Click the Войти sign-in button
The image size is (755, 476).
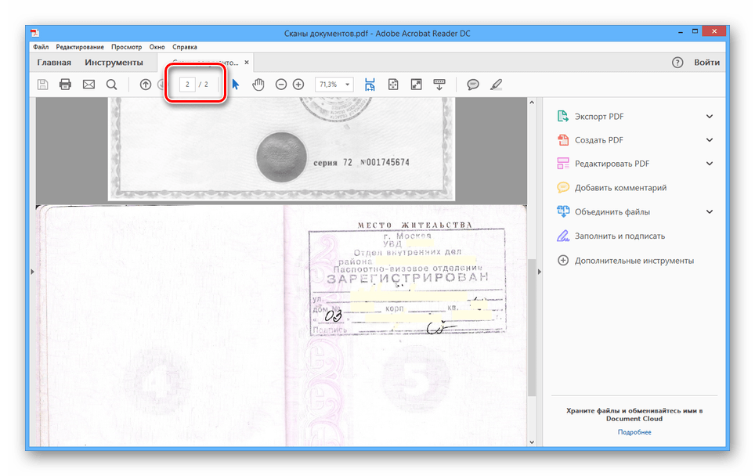pyautogui.click(x=706, y=63)
